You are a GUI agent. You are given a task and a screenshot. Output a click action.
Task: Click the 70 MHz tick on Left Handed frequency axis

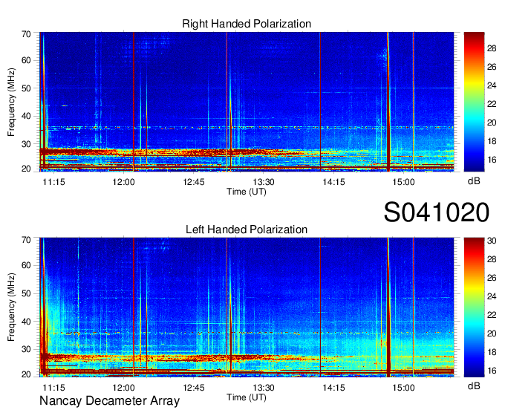point(26,240)
